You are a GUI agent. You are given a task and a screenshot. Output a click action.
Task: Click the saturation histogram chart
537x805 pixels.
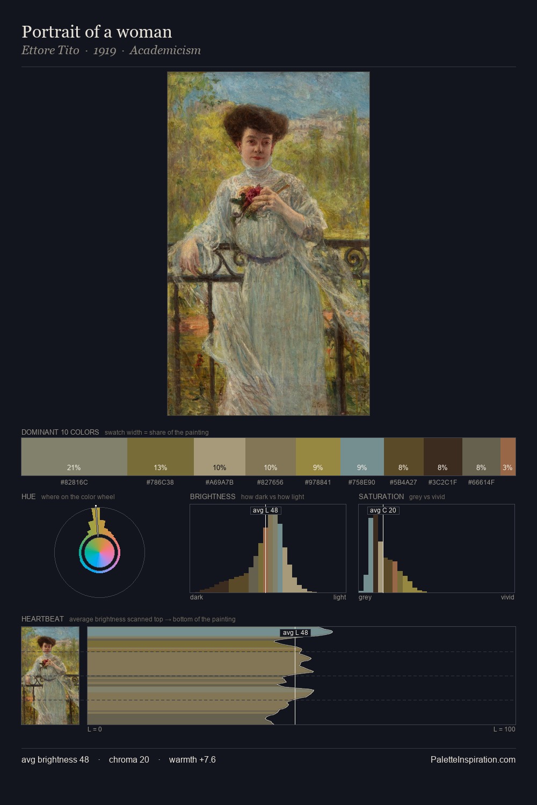pyautogui.click(x=437, y=548)
